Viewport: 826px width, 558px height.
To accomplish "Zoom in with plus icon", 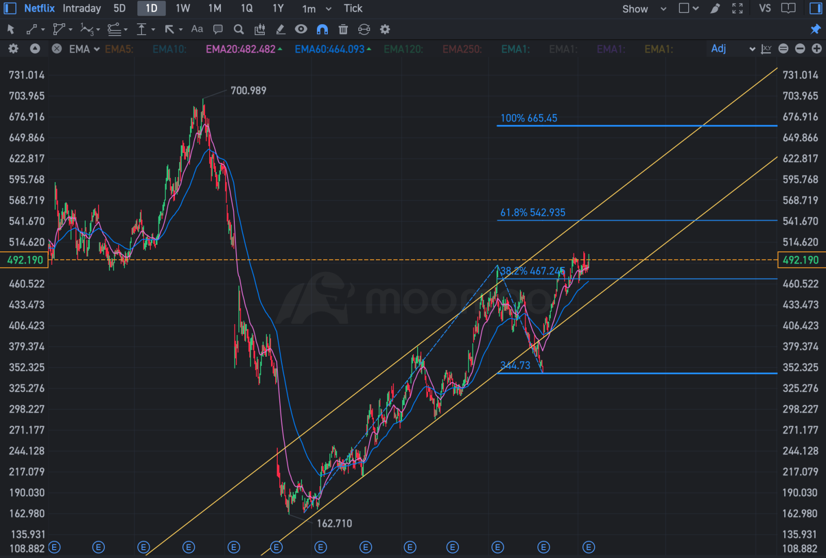I will (817, 49).
